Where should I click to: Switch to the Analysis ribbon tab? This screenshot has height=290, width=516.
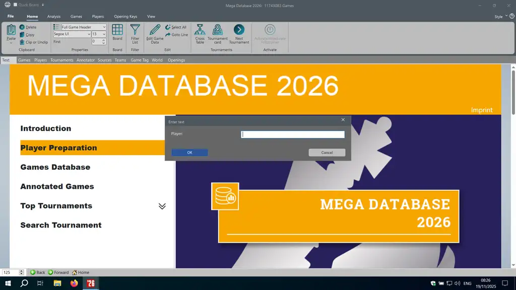(54, 17)
